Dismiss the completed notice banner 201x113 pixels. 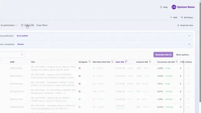pyautogui.click(x=189, y=44)
